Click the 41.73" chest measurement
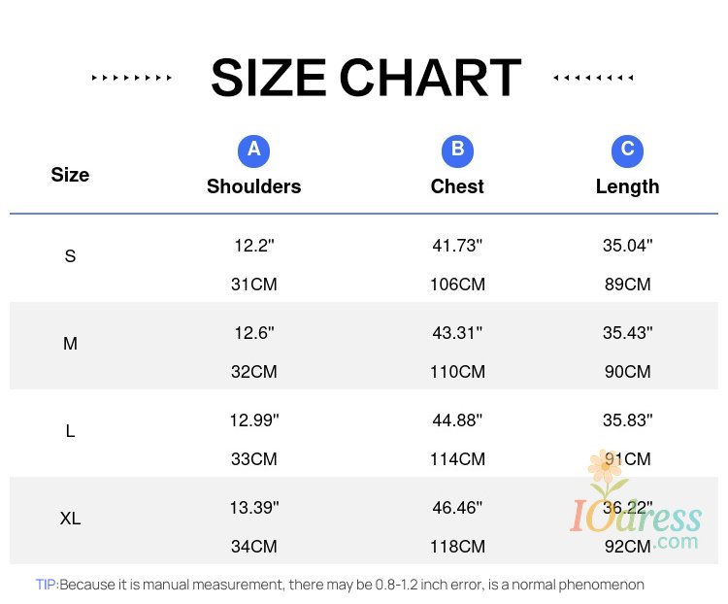The height and width of the screenshot is (604, 728). [x=457, y=246]
